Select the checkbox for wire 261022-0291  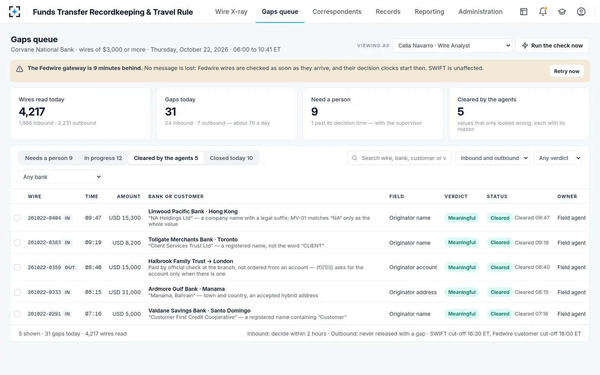click(x=17, y=314)
